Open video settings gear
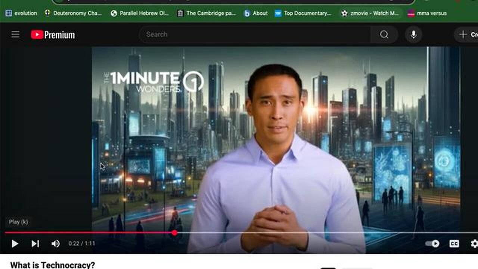Screen dimensions: 478x269 click(x=474, y=244)
